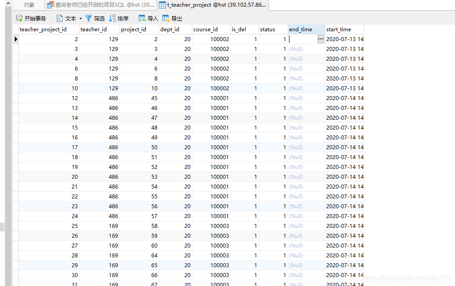
Task: Open the Text (文本) view icon
Action: (x=60, y=18)
